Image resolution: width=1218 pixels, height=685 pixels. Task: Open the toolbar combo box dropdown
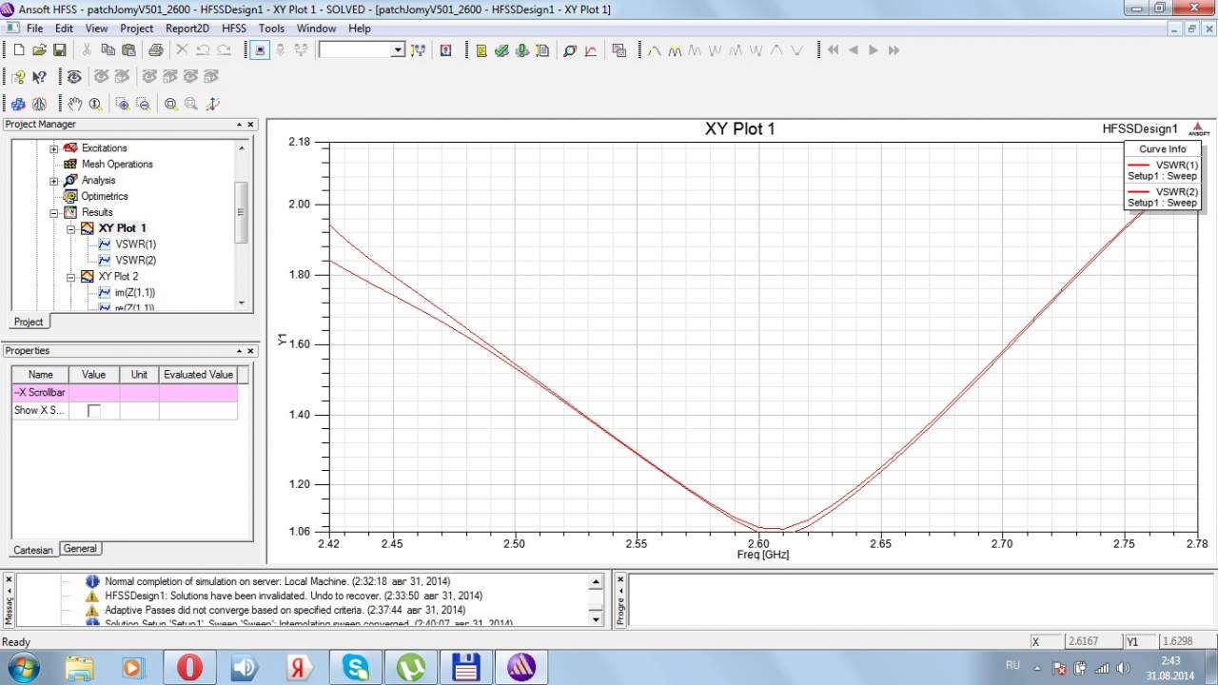pos(398,50)
